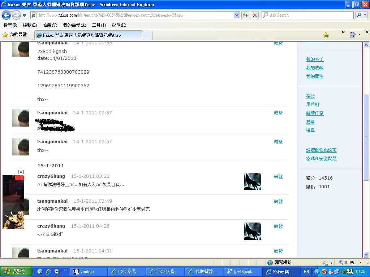Click crazy6hung wolf avatar at 03:22

point(253,181)
